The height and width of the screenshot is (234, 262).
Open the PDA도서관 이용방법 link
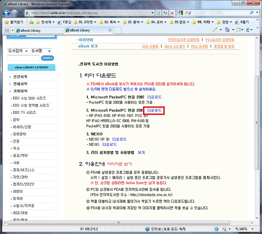pyautogui.click(x=220, y=40)
